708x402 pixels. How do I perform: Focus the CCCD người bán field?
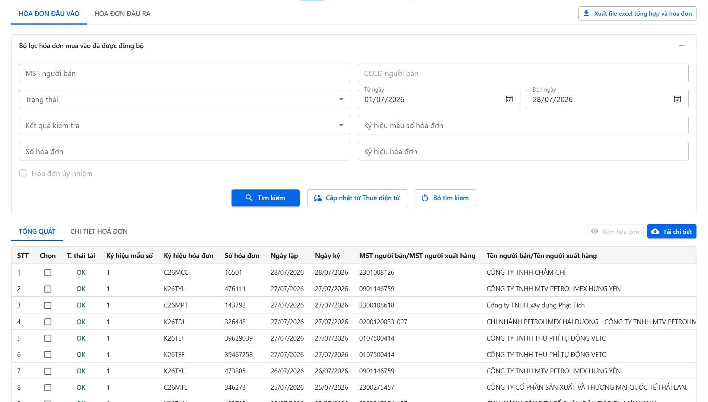click(x=523, y=73)
